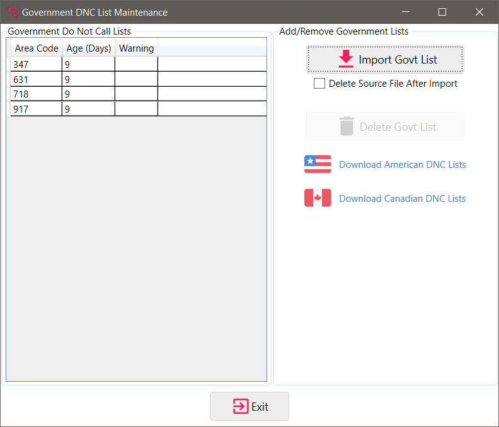Click the American flag icon
The width and height of the screenshot is (499, 427).
[318, 164]
